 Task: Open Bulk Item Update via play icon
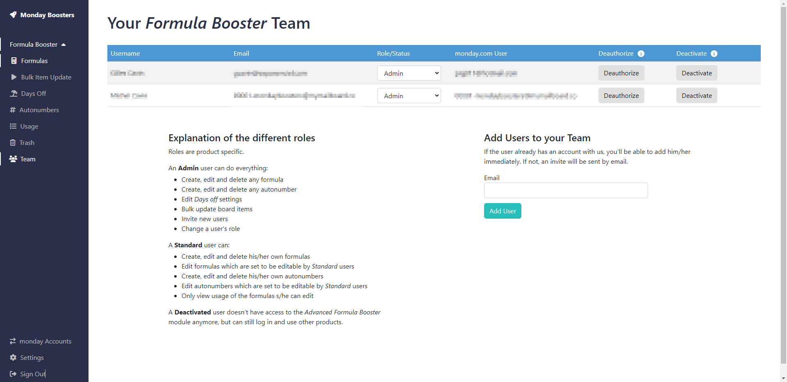click(14, 77)
